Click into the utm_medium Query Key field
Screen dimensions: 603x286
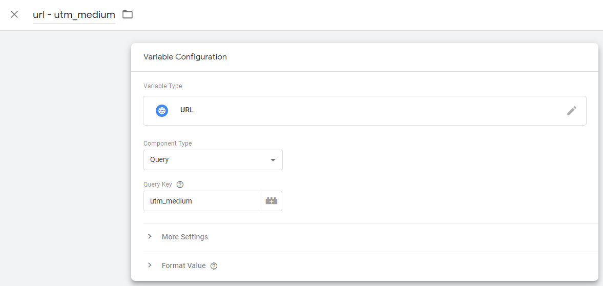tap(202, 201)
